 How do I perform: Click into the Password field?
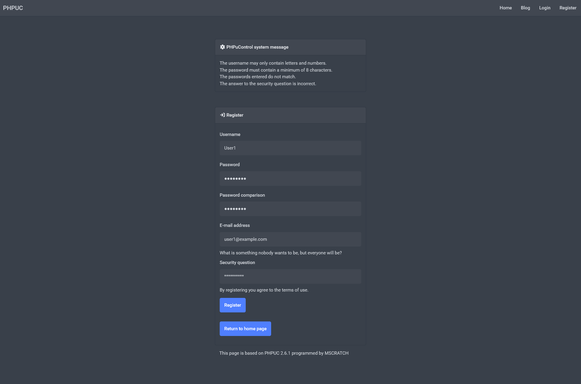pyautogui.click(x=290, y=179)
